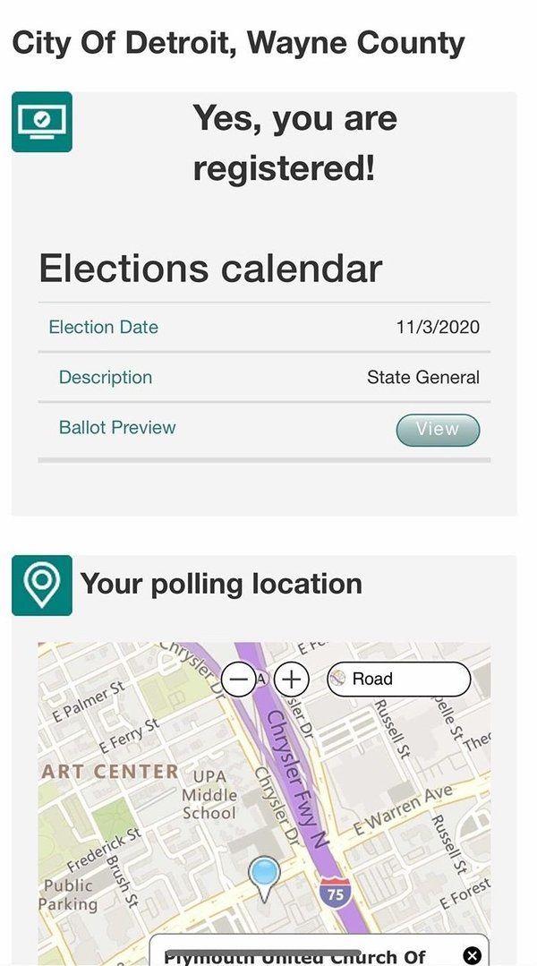The width and height of the screenshot is (537, 966).
Task: Click the voter registration status icon
Action: pyautogui.click(x=42, y=122)
